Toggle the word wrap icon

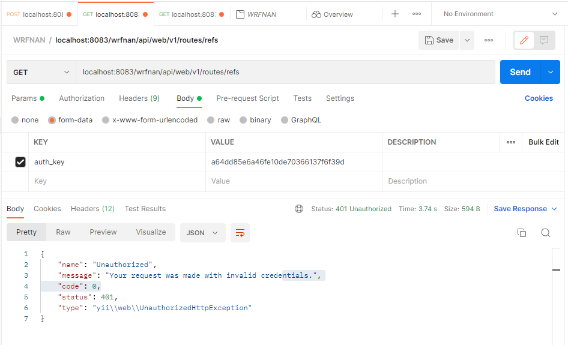coord(240,233)
